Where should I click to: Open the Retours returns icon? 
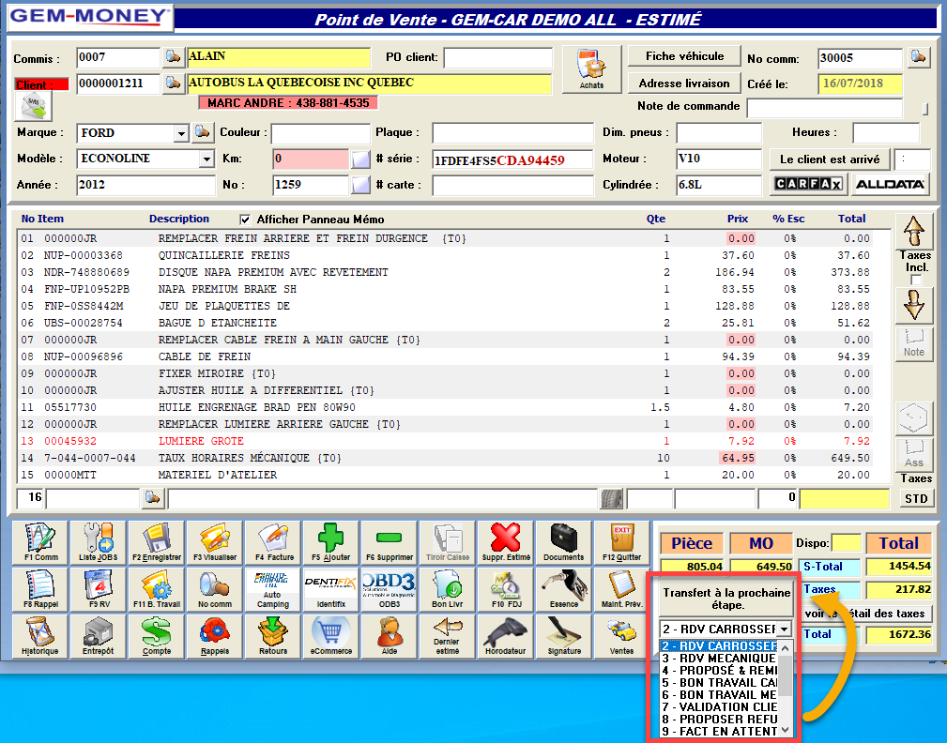pyautogui.click(x=273, y=636)
